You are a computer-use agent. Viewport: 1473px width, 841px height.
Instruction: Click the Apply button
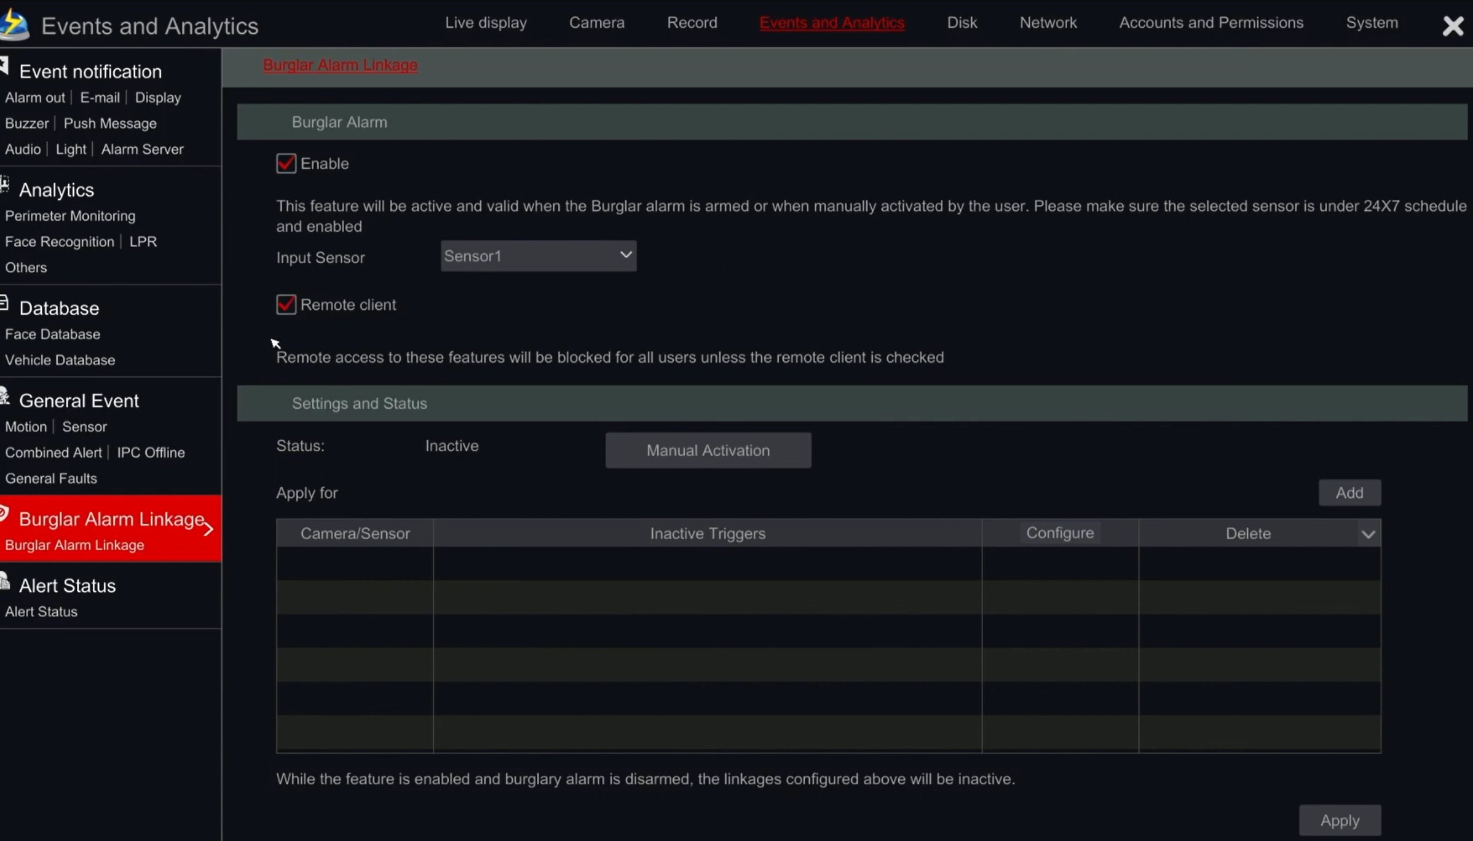1339,820
